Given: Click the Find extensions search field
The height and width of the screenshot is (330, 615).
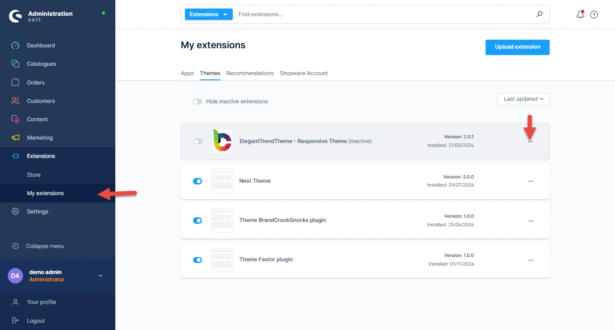Looking at the screenshot, I should click(x=384, y=14).
